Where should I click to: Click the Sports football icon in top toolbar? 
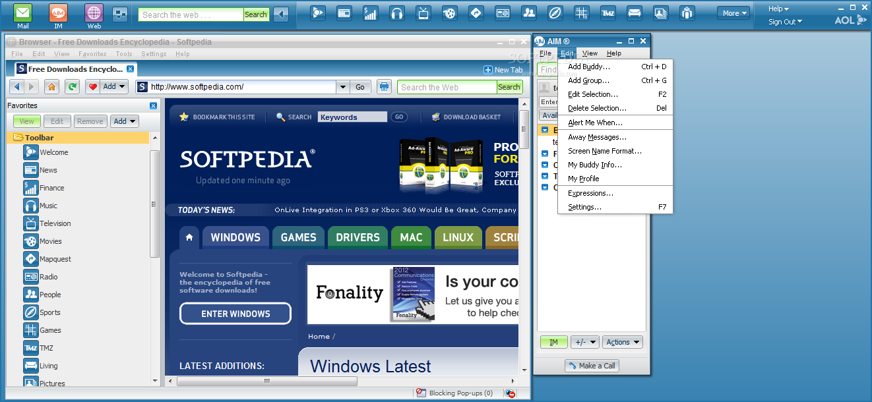point(555,13)
